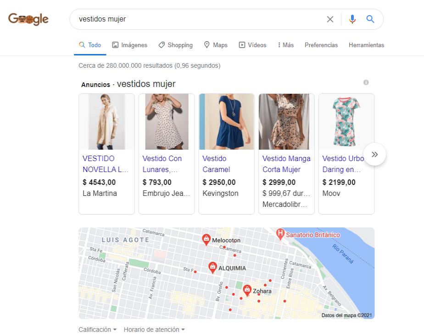Click the LUIS AGOTE neighborhood label
The image size is (424, 335).
pos(125,240)
